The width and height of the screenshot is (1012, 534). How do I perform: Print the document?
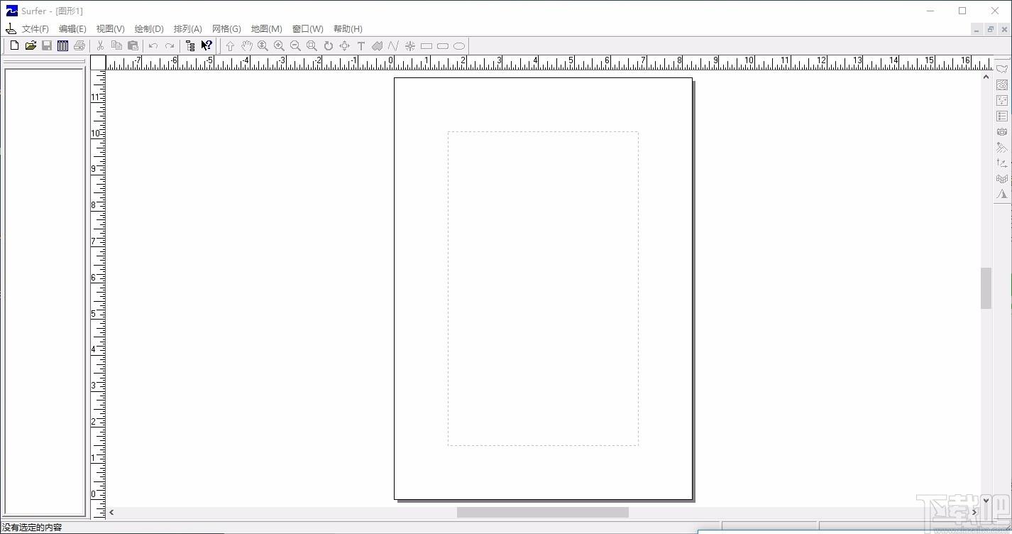click(x=79, y=45)
